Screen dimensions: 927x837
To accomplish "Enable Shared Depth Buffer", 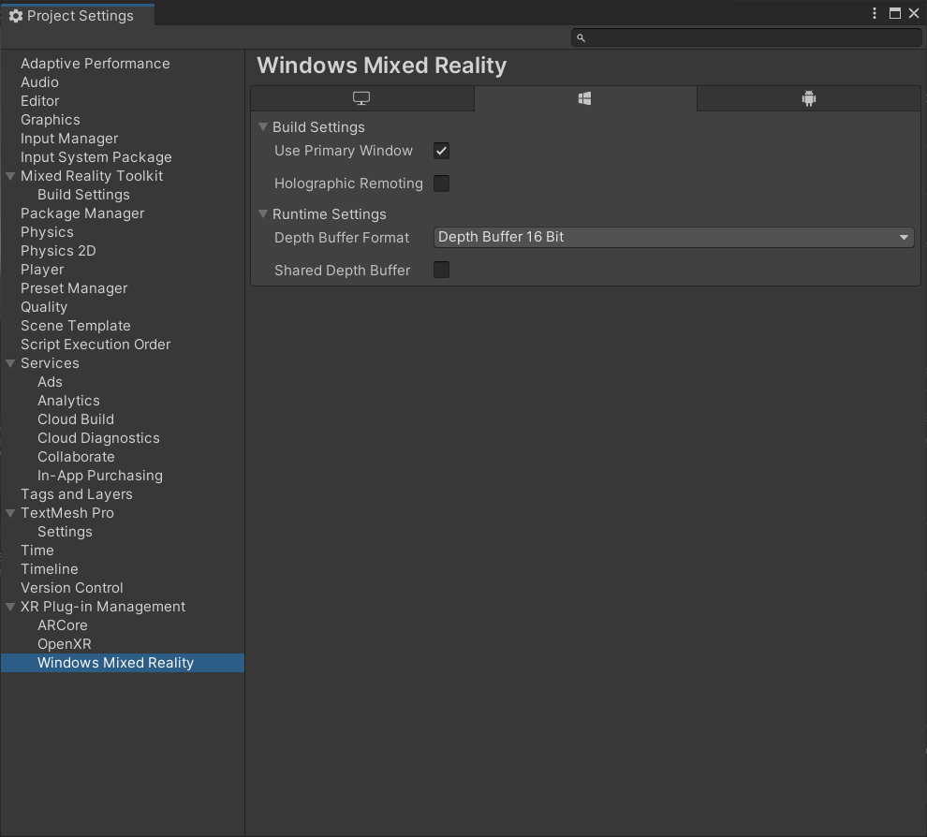I will (441, 270).
